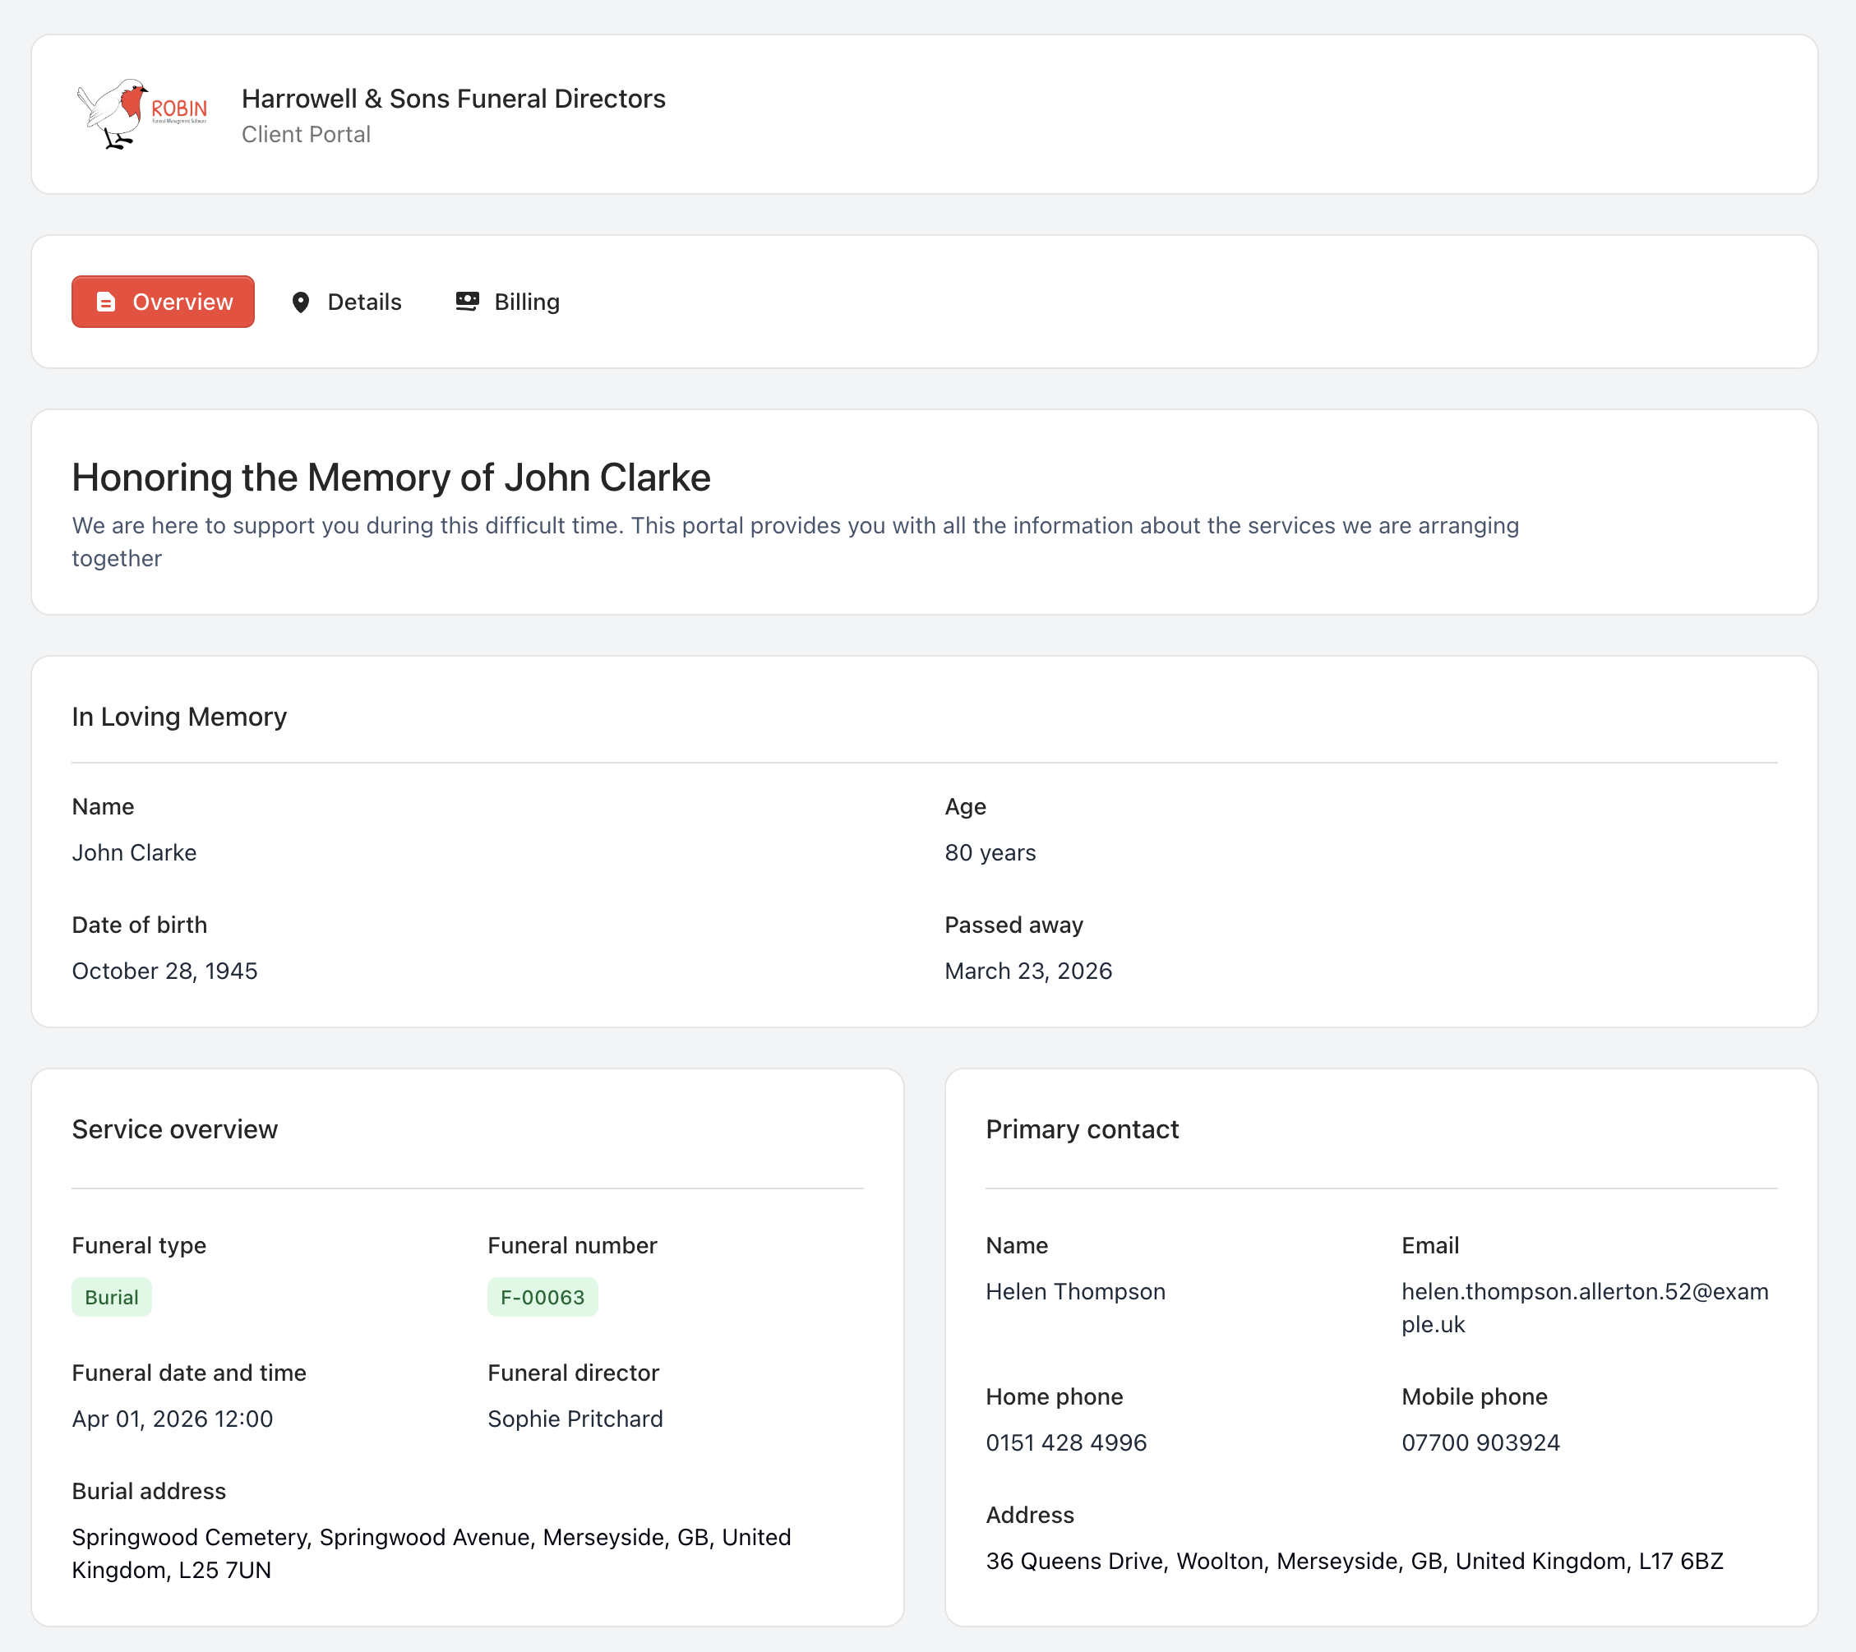Click the Overview document icon

[x=106, y=302]
